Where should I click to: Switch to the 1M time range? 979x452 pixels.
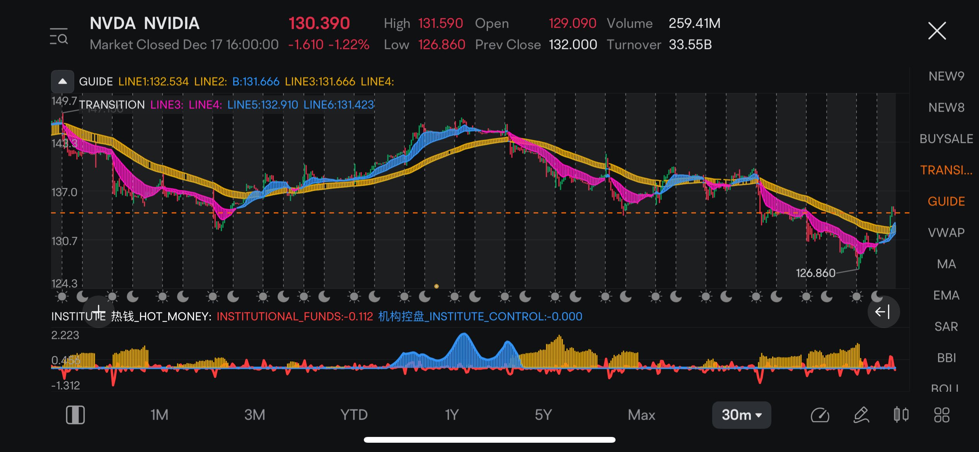pyautogui.click(x=159, y=415)
